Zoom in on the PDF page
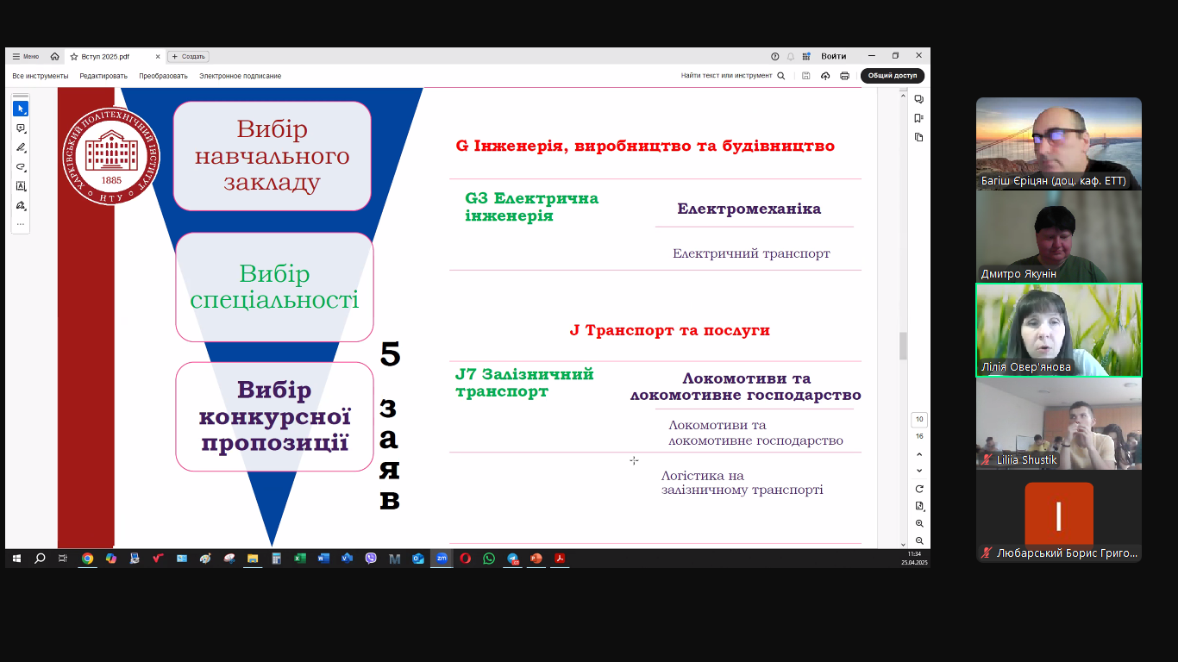1178x662 pixels. coord(919,523)
